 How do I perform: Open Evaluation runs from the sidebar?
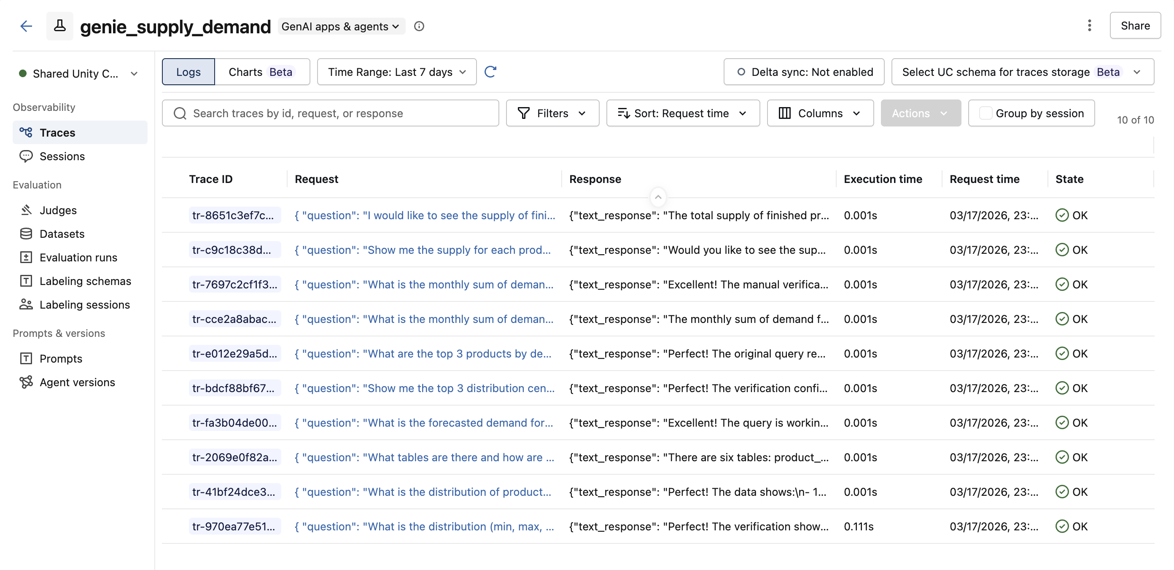pos(78,257)
